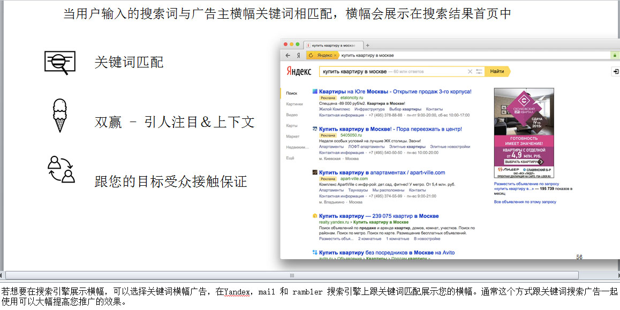Click the Сколковский квартал banner ad image
This screenshot has width=620, height=310.
tap(524, 133)
